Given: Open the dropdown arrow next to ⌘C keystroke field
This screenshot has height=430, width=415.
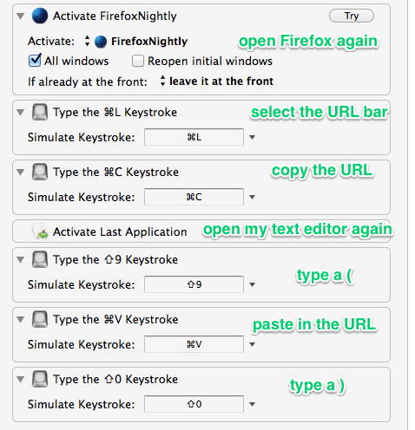Looking at the screenshot, I should [253, 198].
